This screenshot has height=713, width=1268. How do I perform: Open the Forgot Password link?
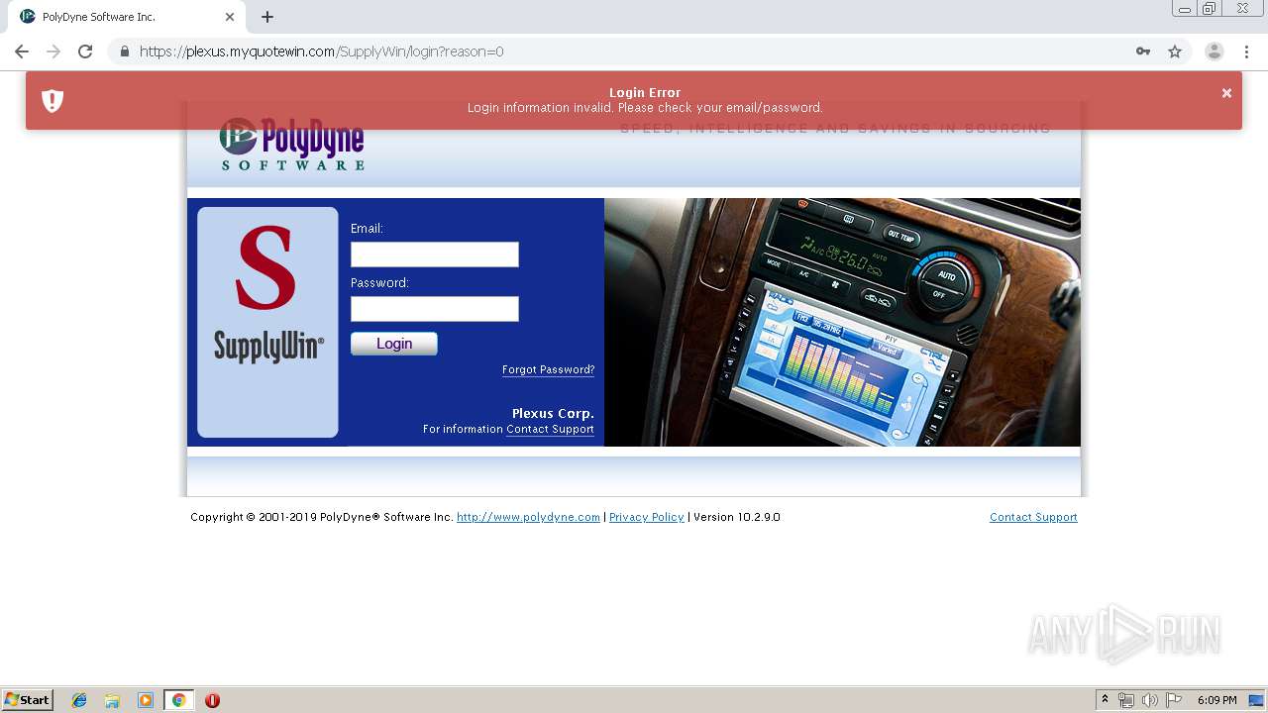point(548,369)
